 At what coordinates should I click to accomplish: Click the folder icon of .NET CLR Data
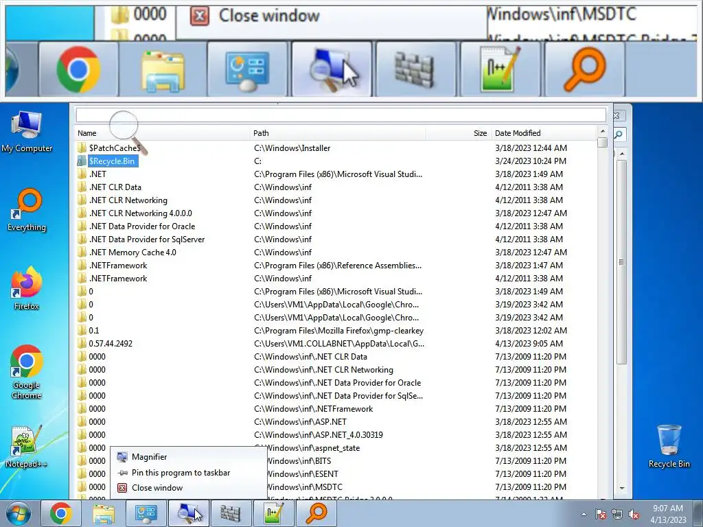pyautogui.click(x=82, y=187)
